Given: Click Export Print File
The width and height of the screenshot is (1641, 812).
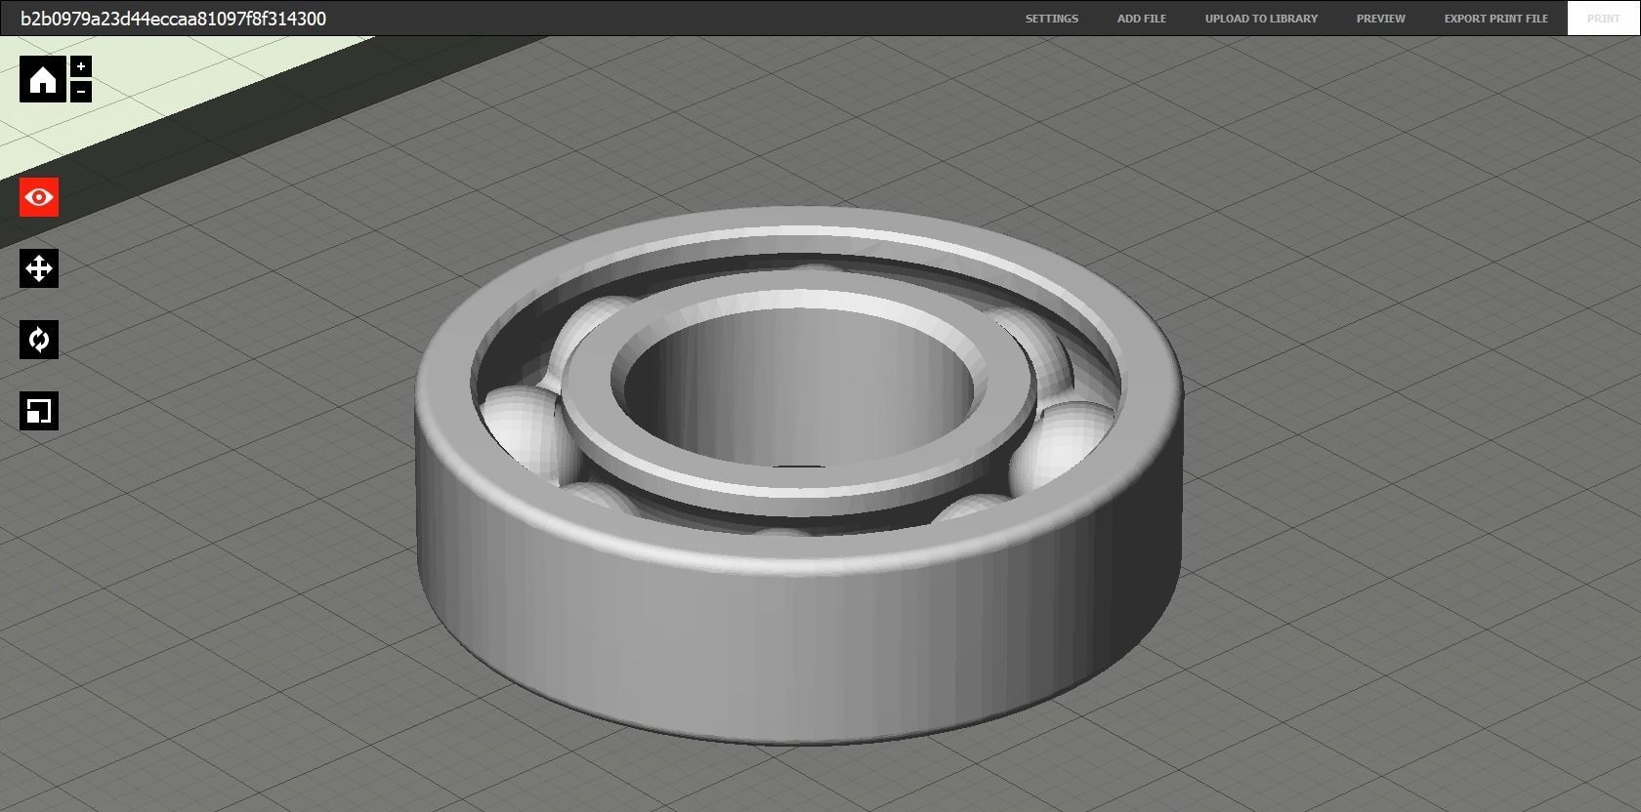Looking at the screenshot, I should coord(1495,19).
